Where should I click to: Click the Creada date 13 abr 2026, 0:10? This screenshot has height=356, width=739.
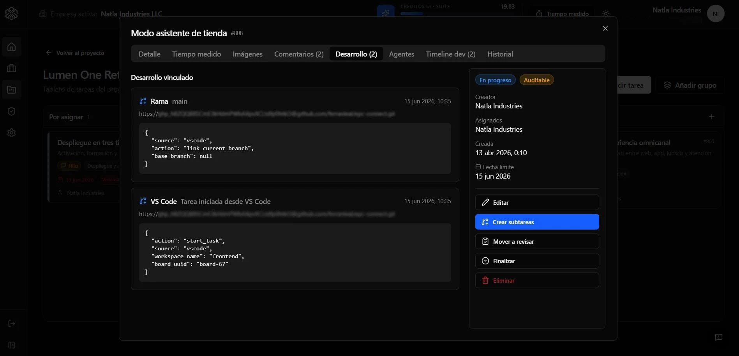[501, 153]
